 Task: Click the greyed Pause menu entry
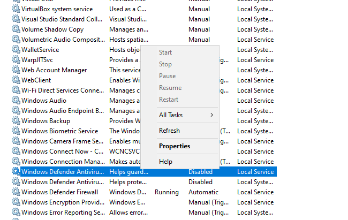(x=168, y=76)
